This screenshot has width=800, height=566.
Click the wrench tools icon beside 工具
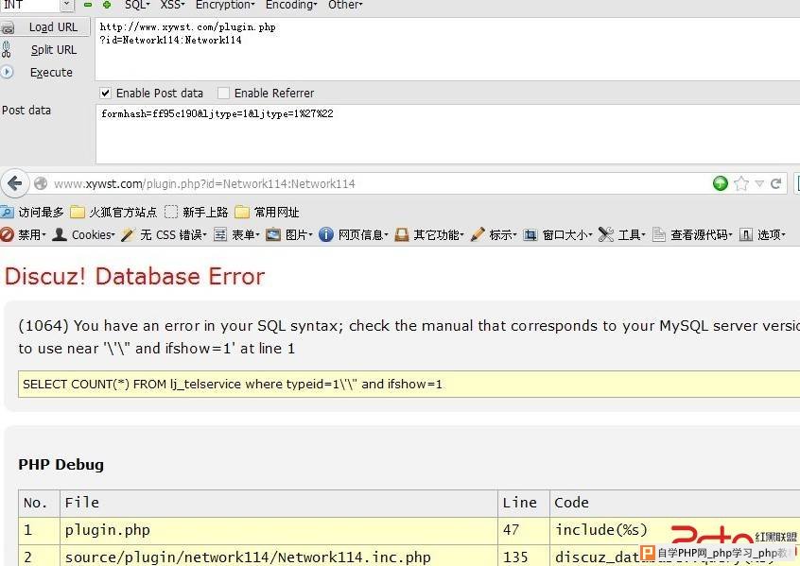click(606, 234)
